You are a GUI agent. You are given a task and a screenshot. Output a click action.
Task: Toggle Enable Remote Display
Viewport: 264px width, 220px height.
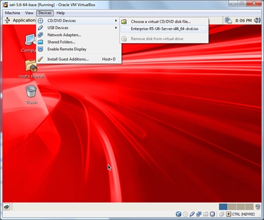78,49
